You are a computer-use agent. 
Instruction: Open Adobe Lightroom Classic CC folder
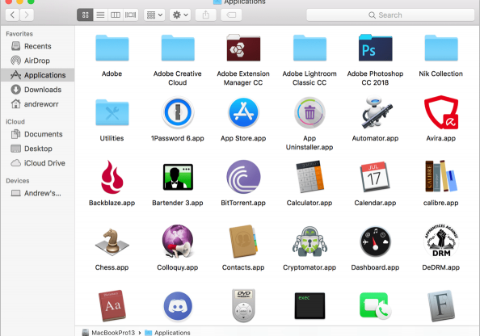tap(309, 48)
